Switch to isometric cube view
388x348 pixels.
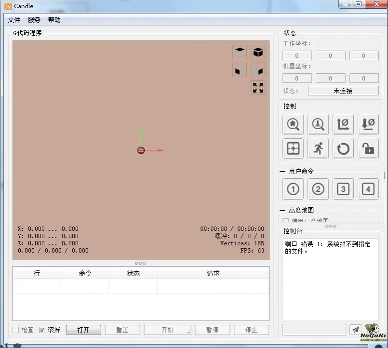(258, 52)
